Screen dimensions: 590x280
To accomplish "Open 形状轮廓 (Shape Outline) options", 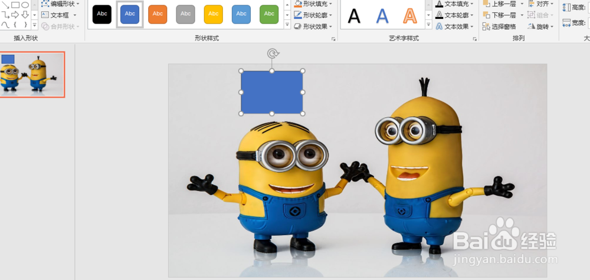I will 313,15.
